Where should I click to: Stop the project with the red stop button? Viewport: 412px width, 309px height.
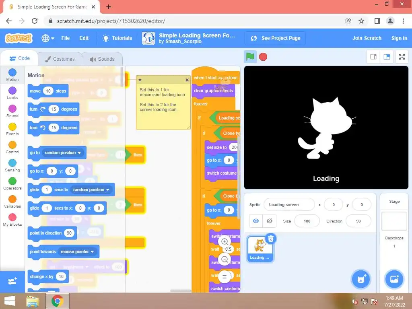pos(263,57)
